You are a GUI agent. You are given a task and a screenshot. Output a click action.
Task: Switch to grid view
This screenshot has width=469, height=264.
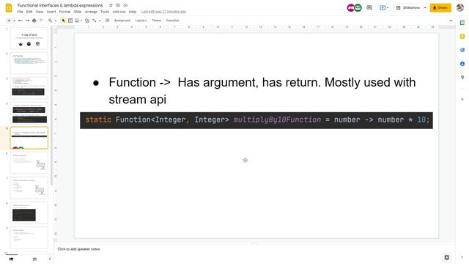click(x=34, y=259)
